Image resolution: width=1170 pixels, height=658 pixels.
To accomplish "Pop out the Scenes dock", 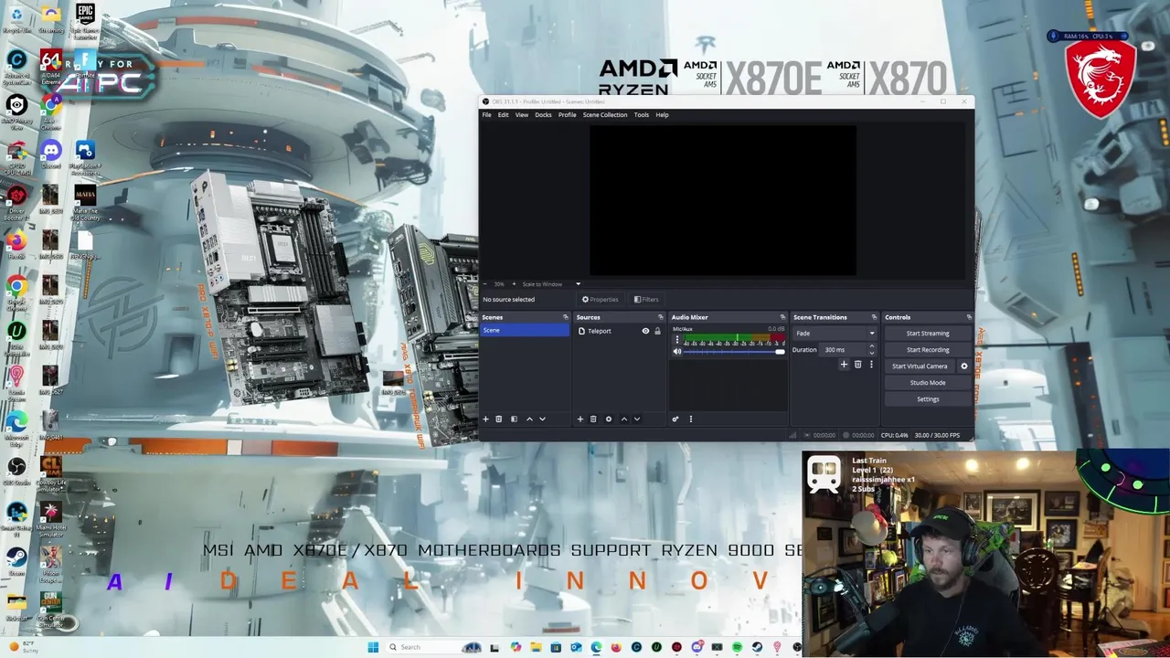I will (x=565, y=317).
